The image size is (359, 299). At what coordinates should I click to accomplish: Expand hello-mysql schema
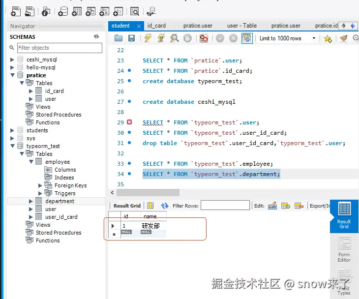pos(12,67)
